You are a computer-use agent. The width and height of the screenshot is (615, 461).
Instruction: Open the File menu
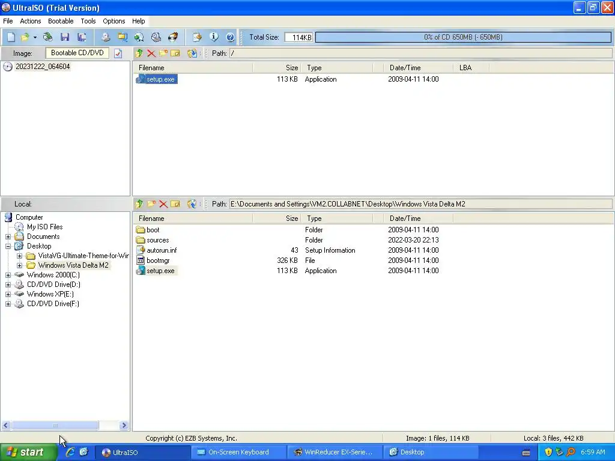8,21
